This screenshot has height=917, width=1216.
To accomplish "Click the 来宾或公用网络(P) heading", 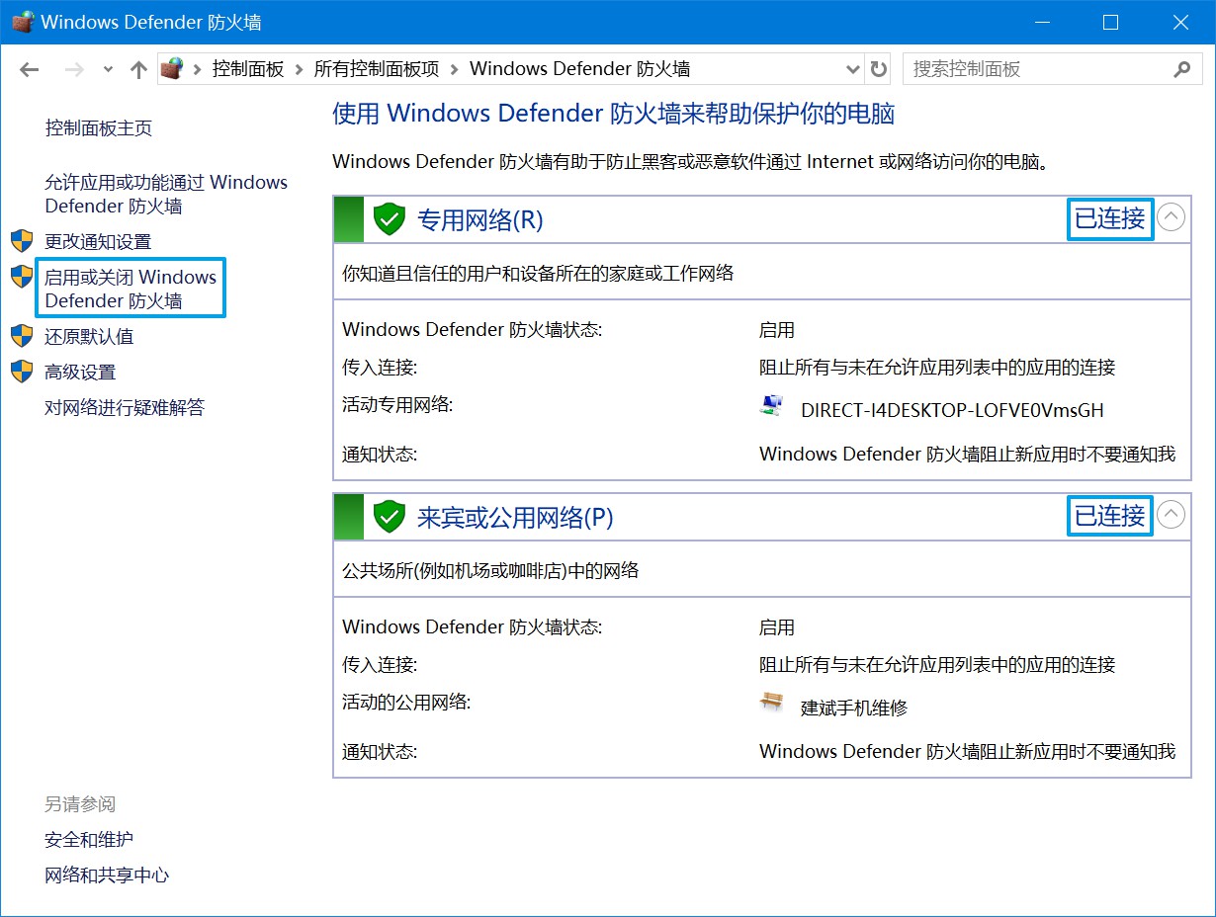I will 515,516.
